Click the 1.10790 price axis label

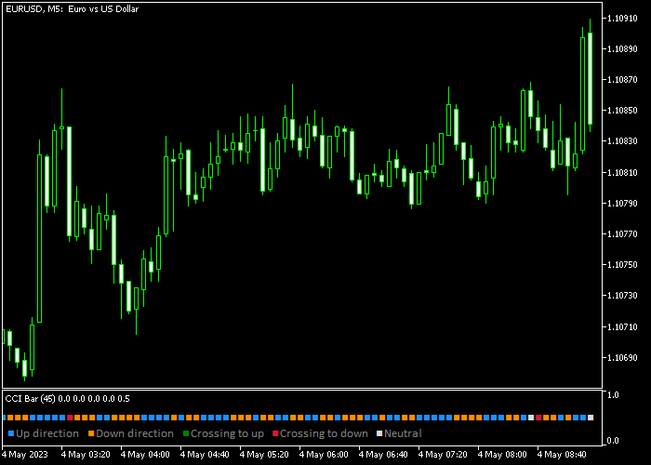(x=622, y=203)
